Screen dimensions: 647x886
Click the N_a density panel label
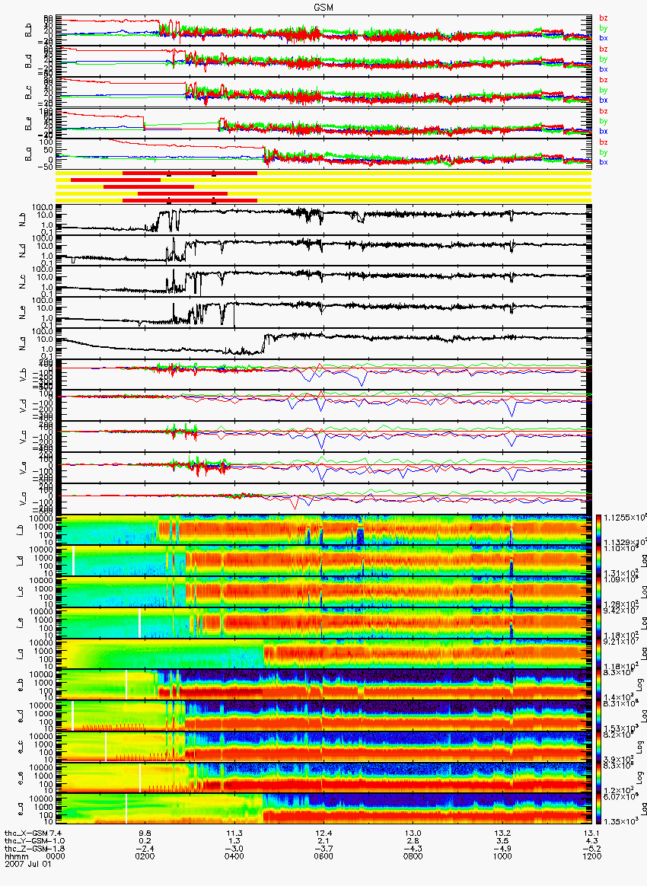[23, 344]
